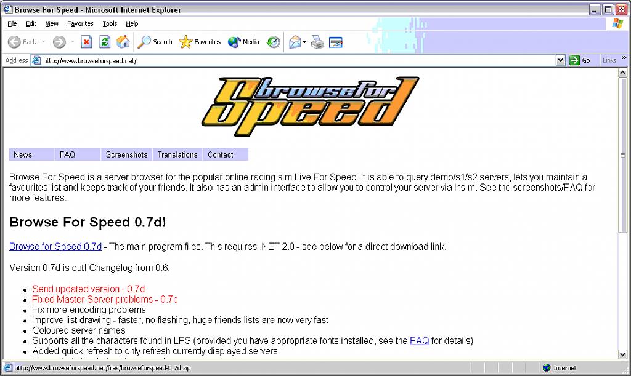The width and height of the screenshot is (631, 376).
Task: Refresh the page with green arrows icon
Action: (x=105, y=42)
